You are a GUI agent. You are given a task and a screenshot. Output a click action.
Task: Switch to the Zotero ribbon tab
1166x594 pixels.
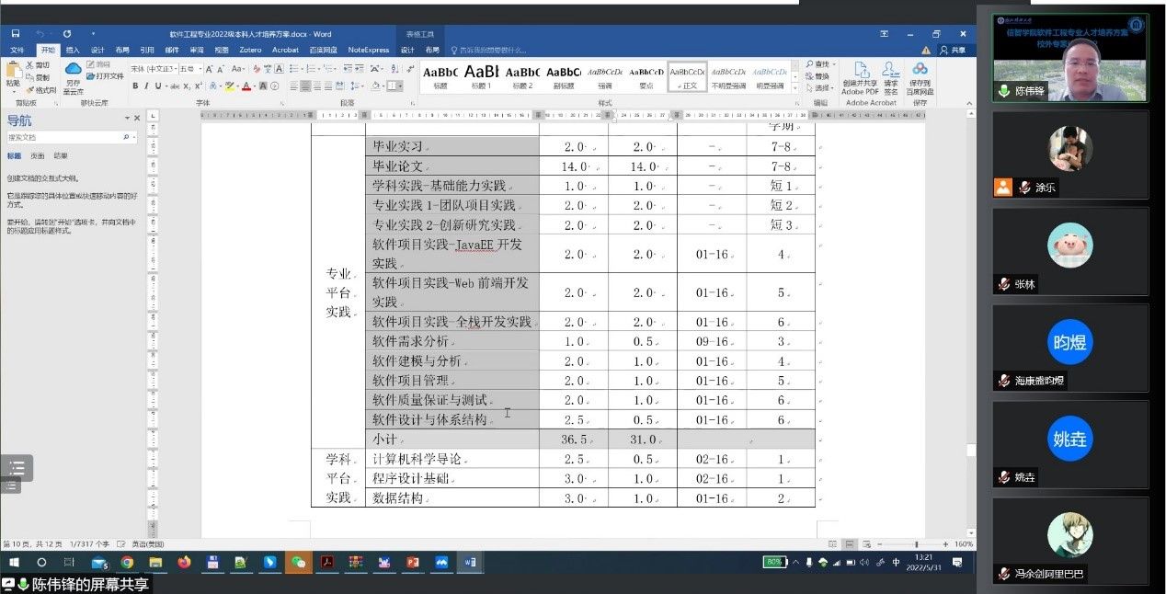tap(249, 50)
